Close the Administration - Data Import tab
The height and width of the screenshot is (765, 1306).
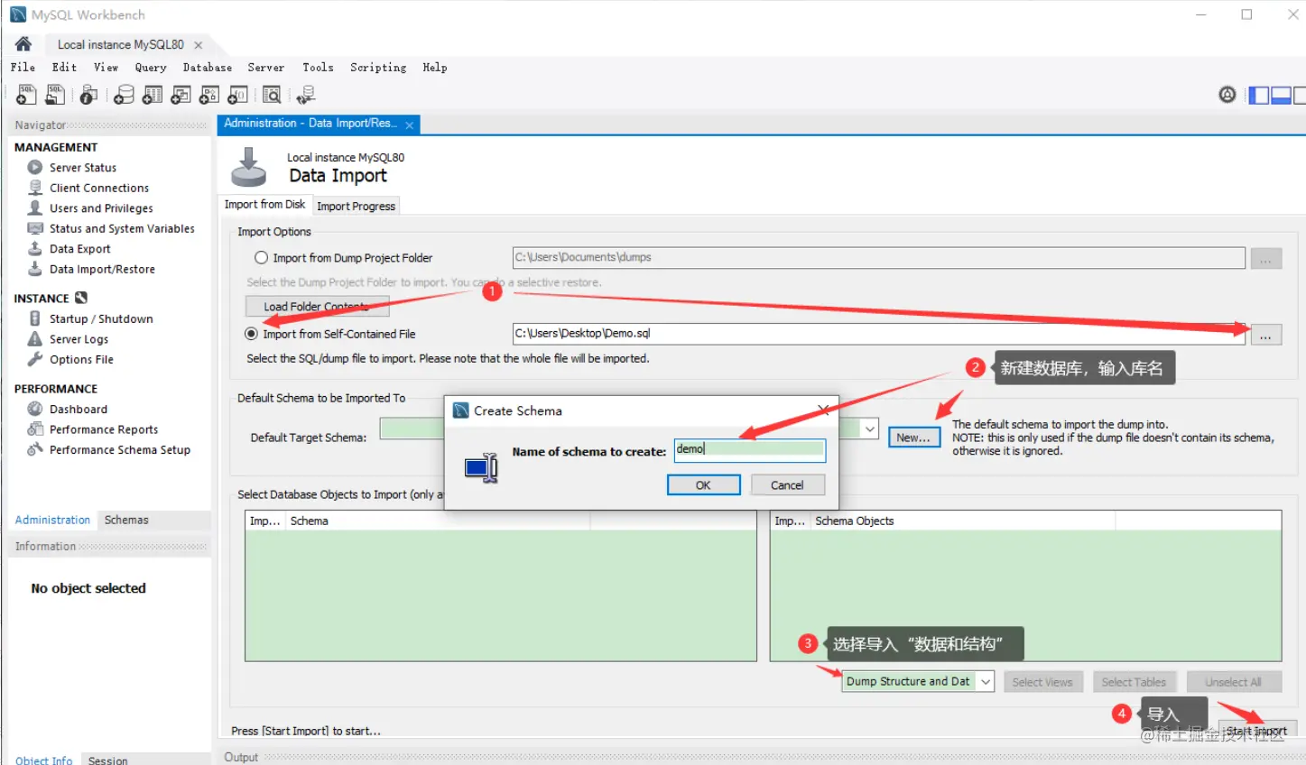tap(409, 124)
